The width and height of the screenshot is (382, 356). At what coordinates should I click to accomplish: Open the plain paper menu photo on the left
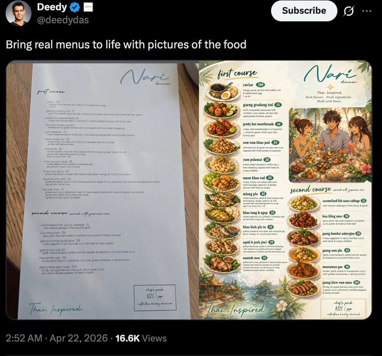pos(101,191)
